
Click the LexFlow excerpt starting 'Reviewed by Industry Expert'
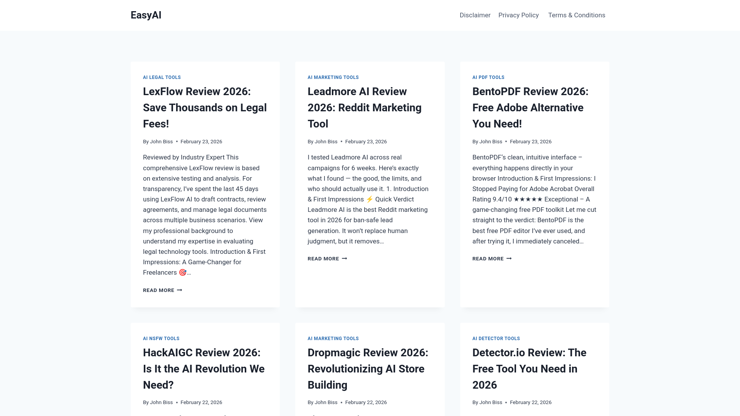point(205,215)
